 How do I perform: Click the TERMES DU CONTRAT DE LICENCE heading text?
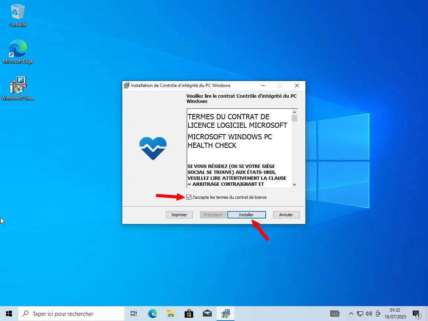pyautogui.click(x=237, y=121)
